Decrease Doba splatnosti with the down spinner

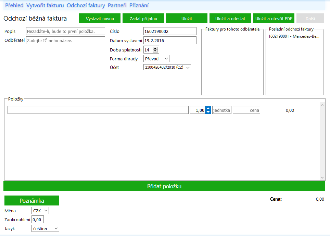point(155,51)
